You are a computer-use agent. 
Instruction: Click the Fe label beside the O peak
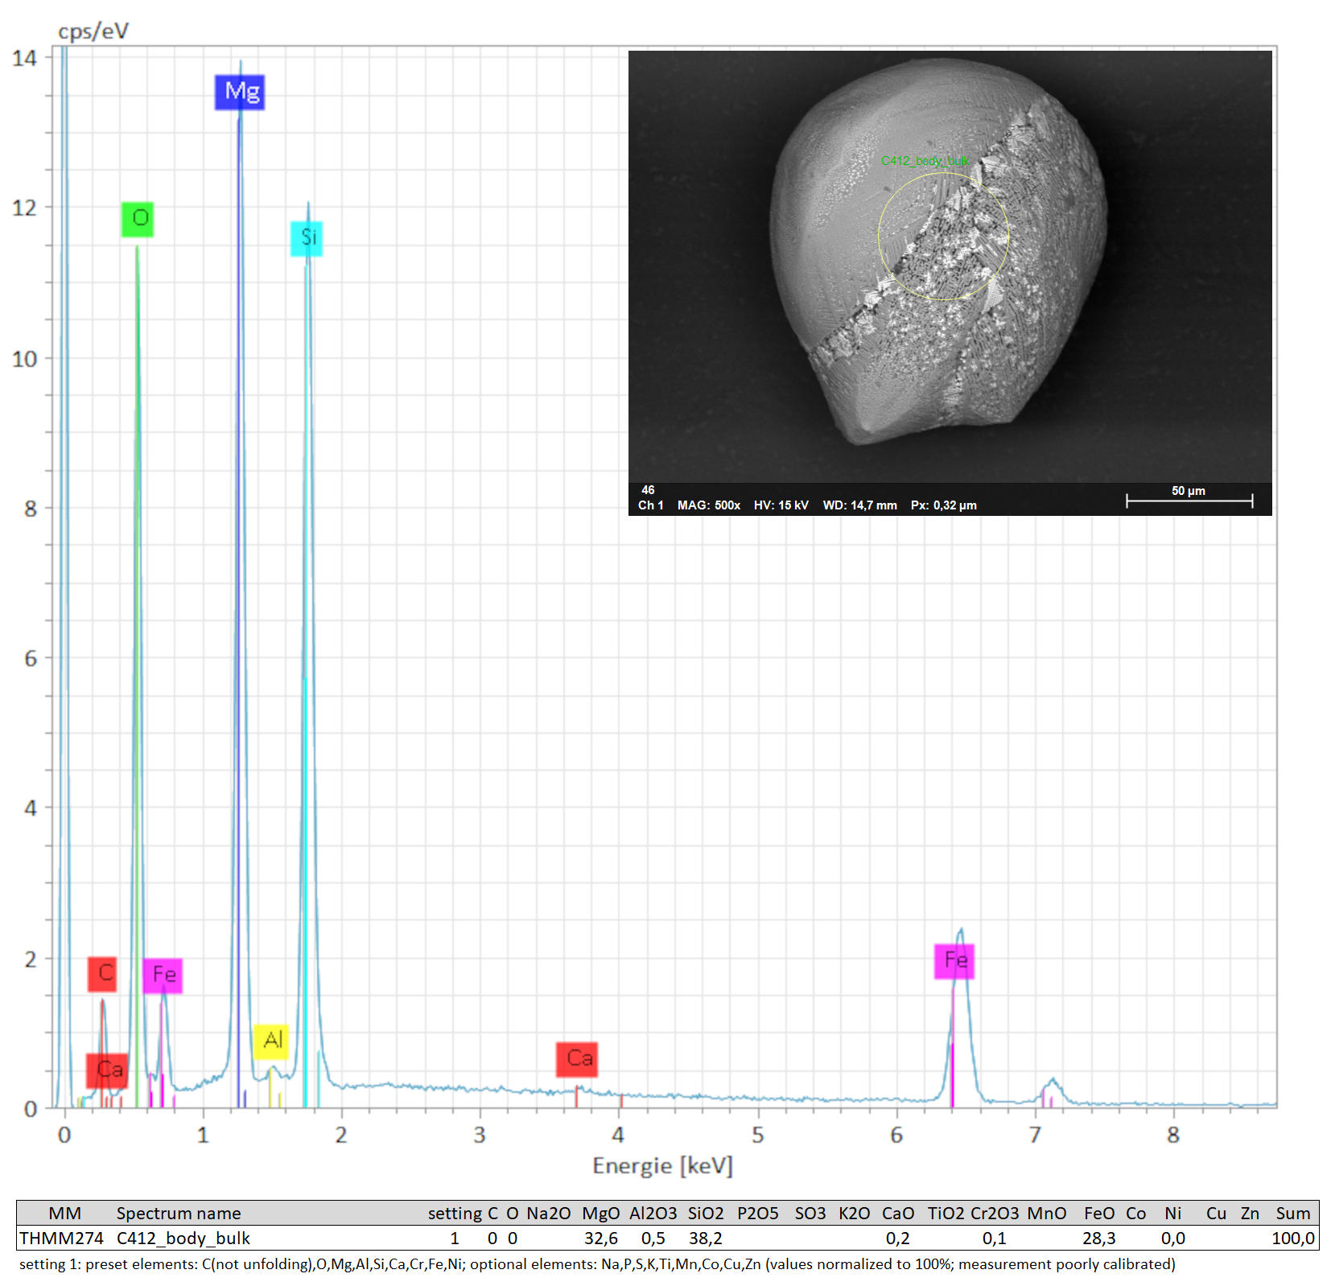[163, 975]
